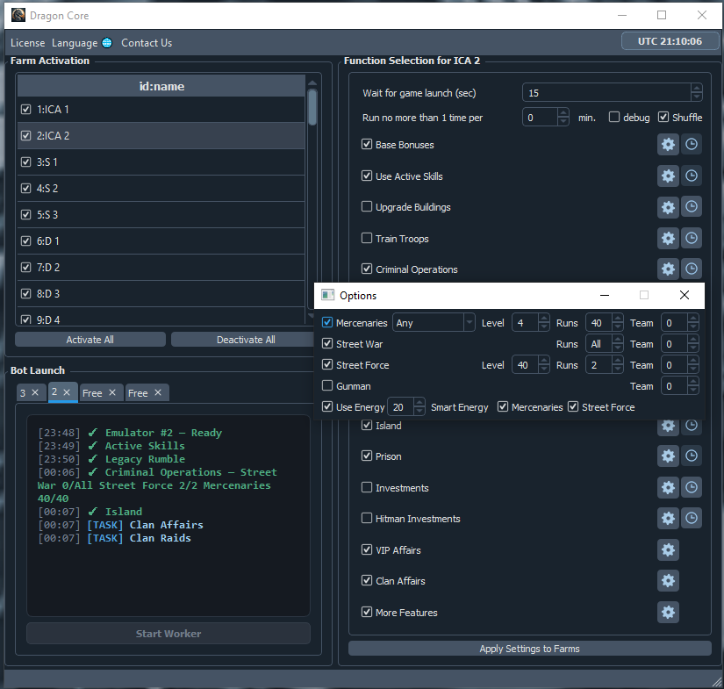Close the second Free bot tab
This screenshot has width=724, height=689.
tap(158, 392)
